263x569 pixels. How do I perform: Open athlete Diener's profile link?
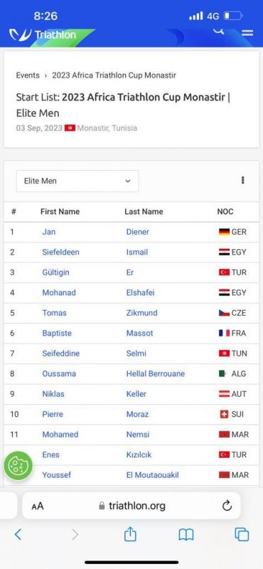tap(137, 232)
